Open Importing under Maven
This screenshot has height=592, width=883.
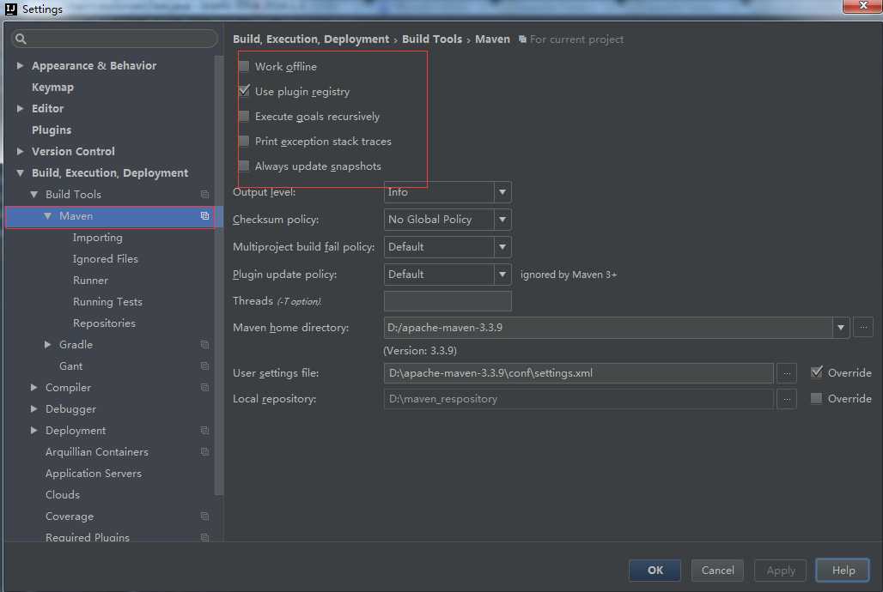coord(97,238)
